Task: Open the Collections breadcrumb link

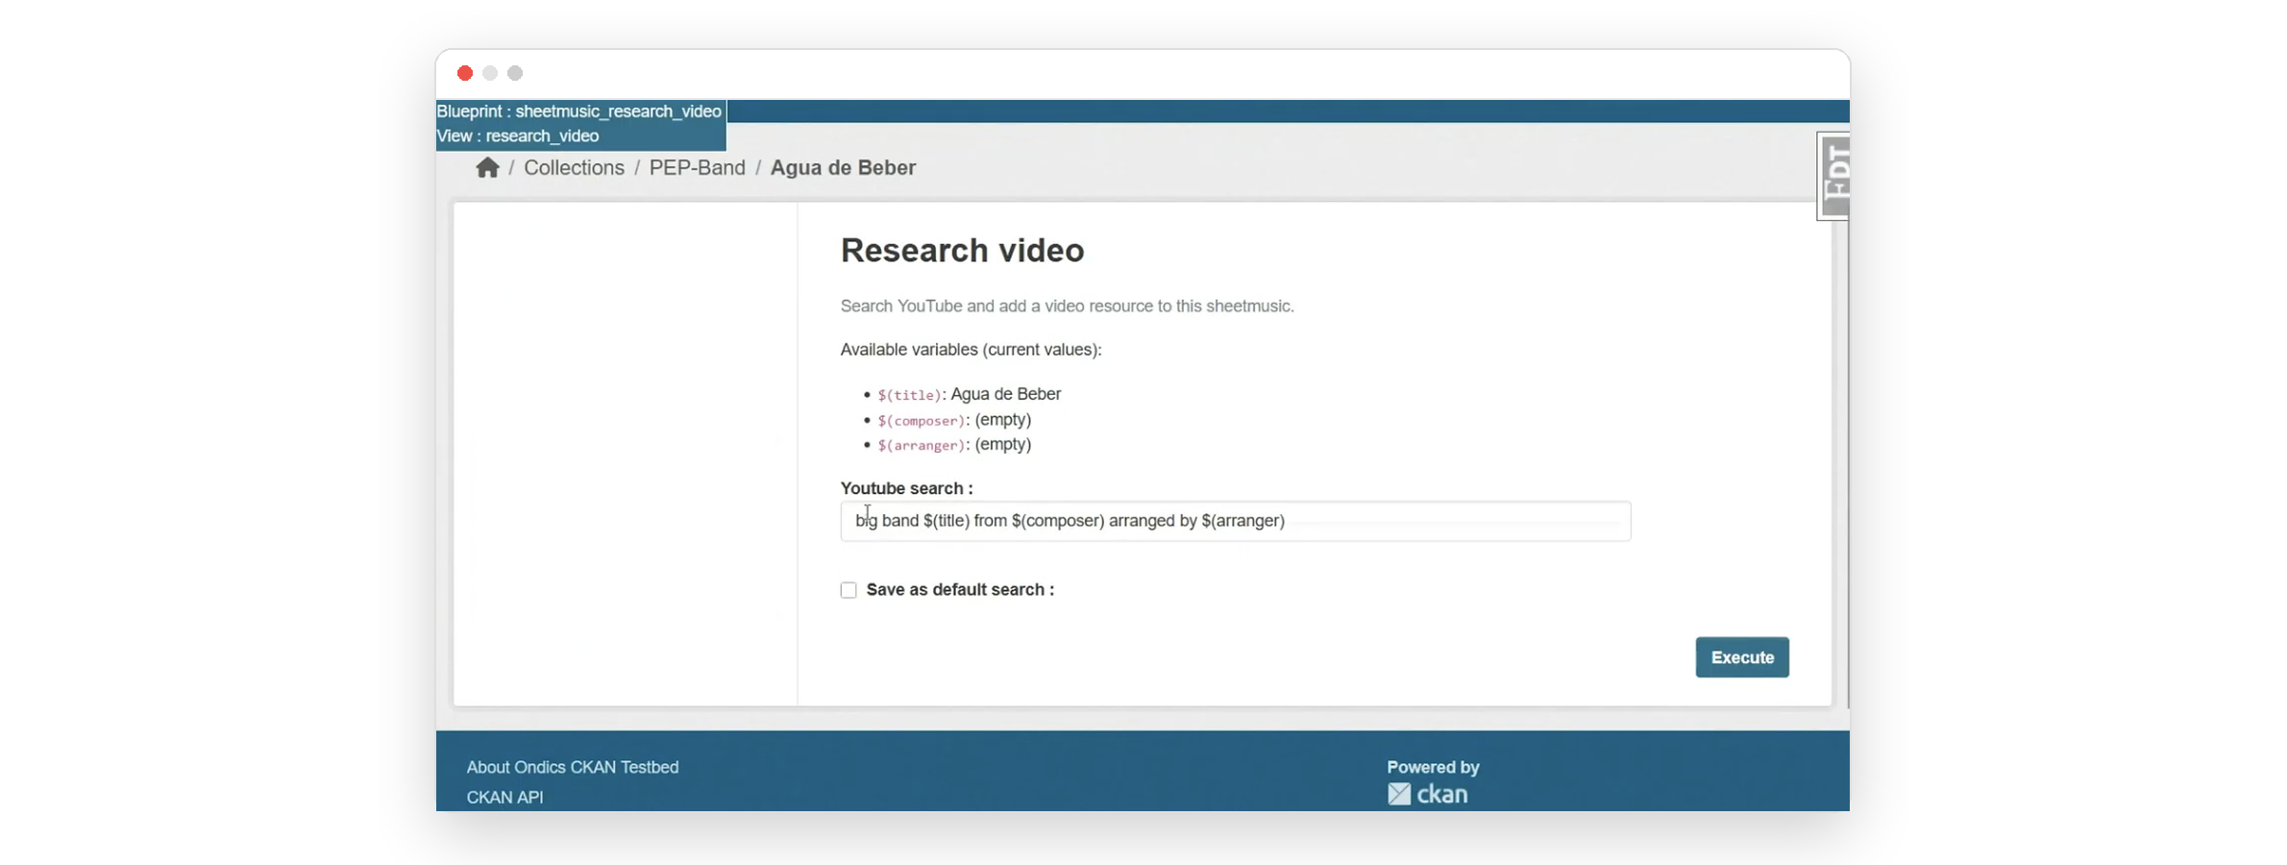Action: tap(574, 168)
